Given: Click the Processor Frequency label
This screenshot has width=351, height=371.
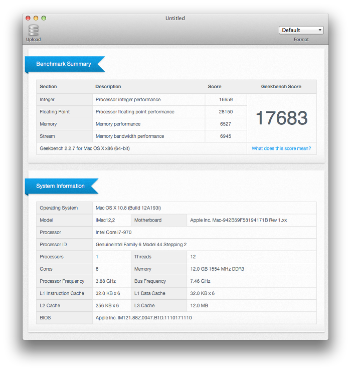Looking at the screenshot, I should 62,281.
